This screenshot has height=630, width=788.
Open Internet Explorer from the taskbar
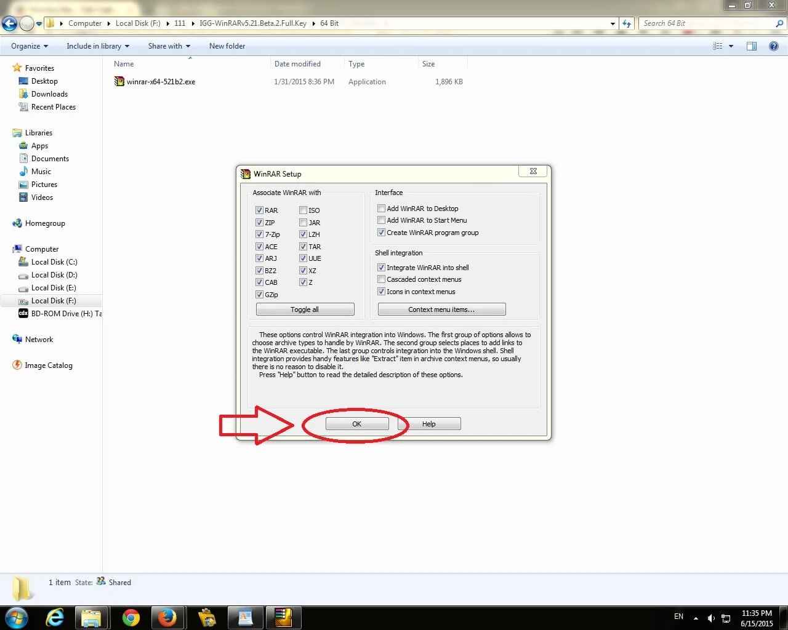click(55, 618)
